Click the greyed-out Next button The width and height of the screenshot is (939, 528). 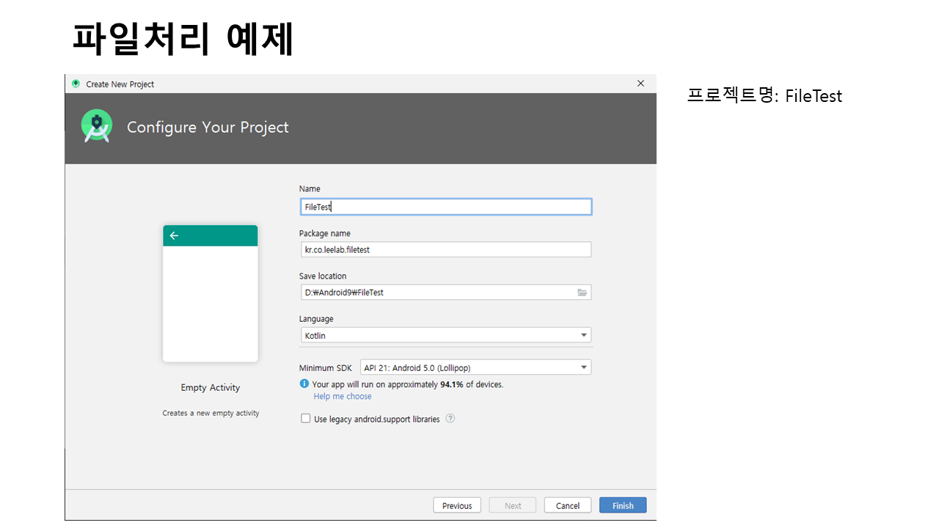pos(513,505)
